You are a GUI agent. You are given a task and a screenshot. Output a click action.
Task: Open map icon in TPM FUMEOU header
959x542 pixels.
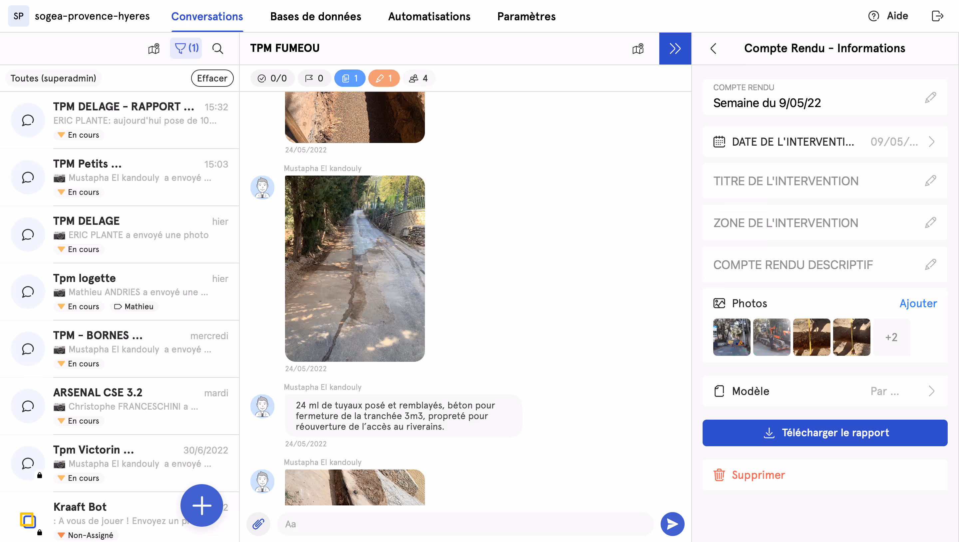(638, 49)
